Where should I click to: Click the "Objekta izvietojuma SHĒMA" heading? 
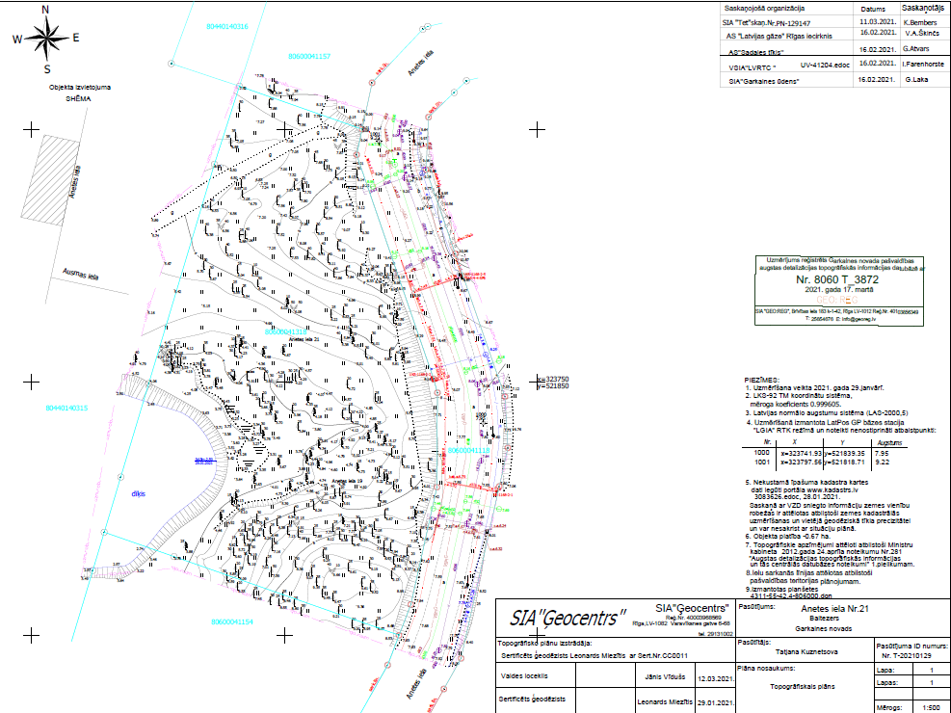tap(81, 92)
